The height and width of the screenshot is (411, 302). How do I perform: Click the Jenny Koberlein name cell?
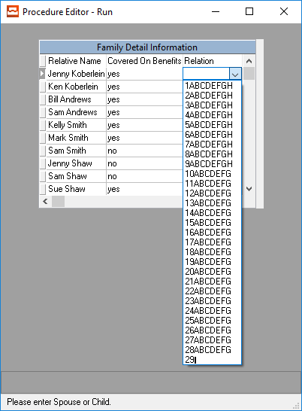tap(76, 74)
